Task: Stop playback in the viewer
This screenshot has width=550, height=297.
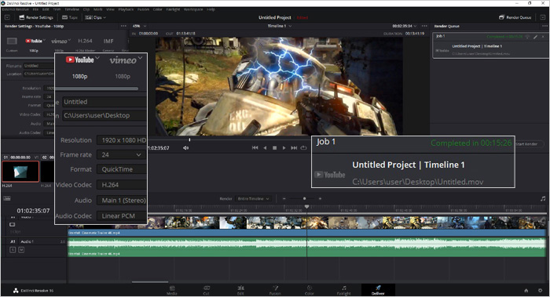Action: 275,148
